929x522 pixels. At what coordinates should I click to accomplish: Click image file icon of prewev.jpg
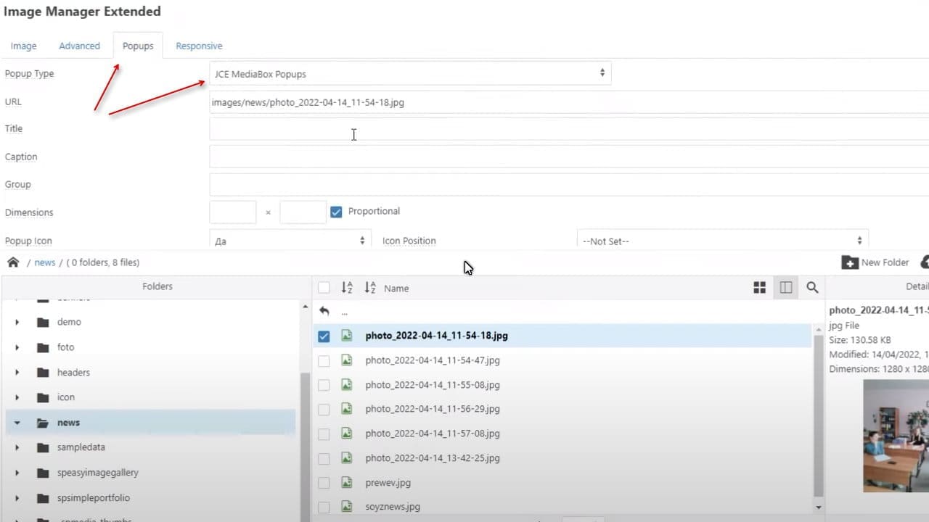pyautogui.click(x=347, y=483)
